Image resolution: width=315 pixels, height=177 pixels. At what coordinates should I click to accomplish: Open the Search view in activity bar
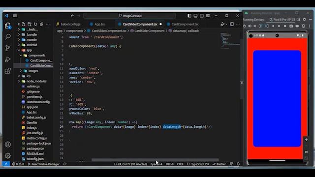coord(8,37)
